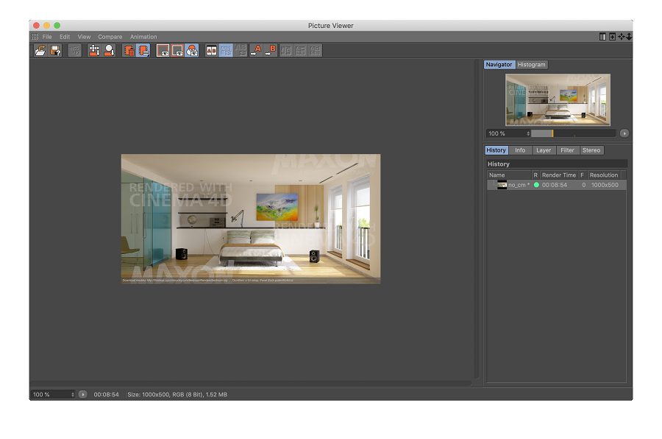Click the no_cm row thumbnail
The width and height of the screenshot is (662, 439).
pos(502,185)
